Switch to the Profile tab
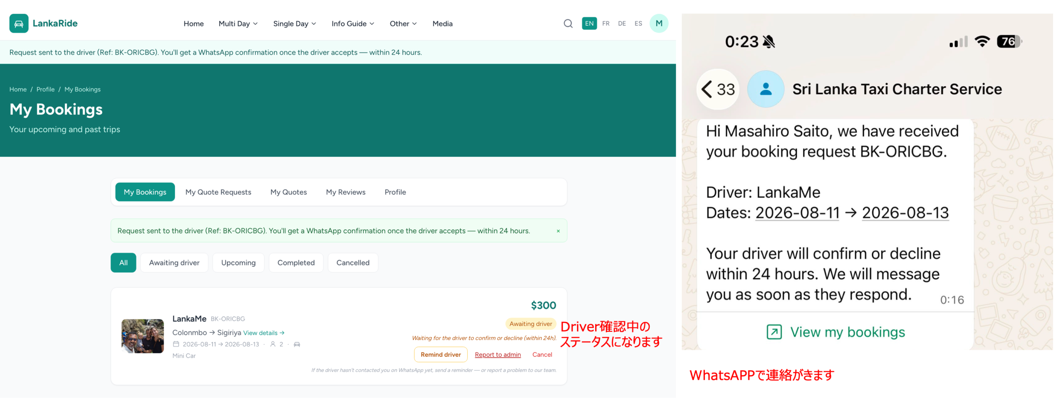Viewport: 1056px width, 416px height. coord(395,192)
